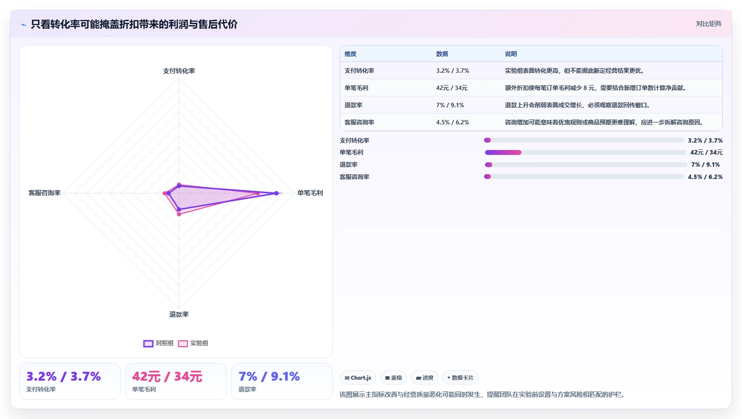Click the 实验组 data point on 退款率 axis
The width and height of the screenshot is (742, 419).
coord(179,214)
